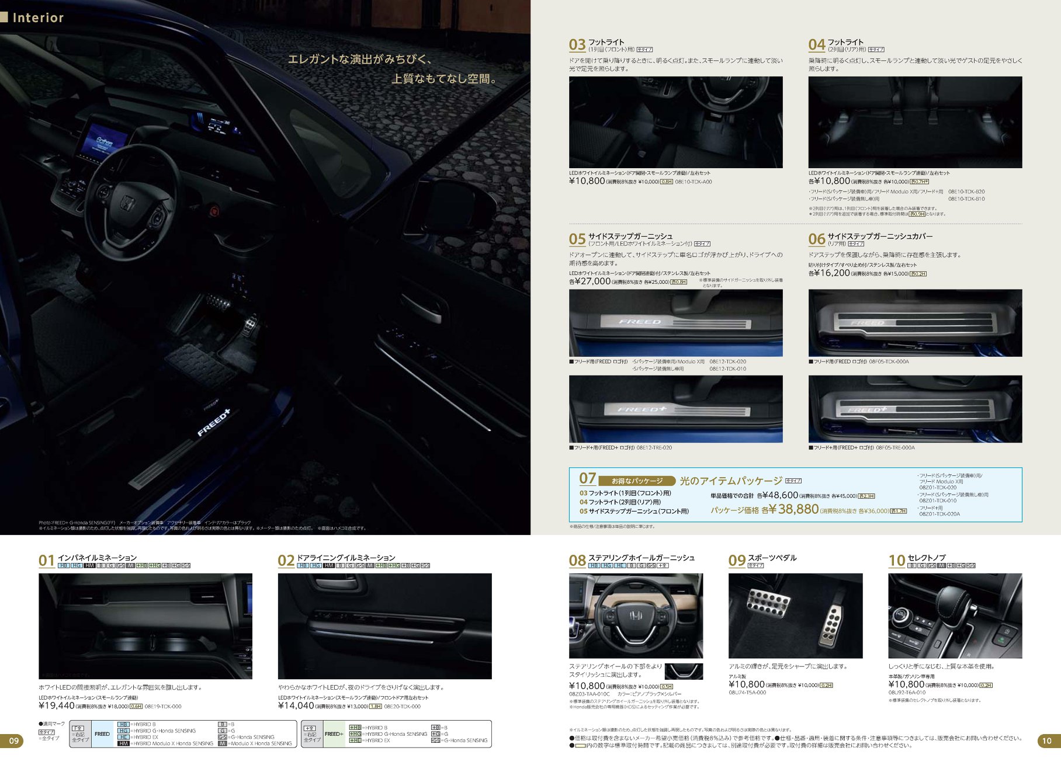Open the instrument panel illumination photo
The image size is (1061, 758).
coord(145,626)
